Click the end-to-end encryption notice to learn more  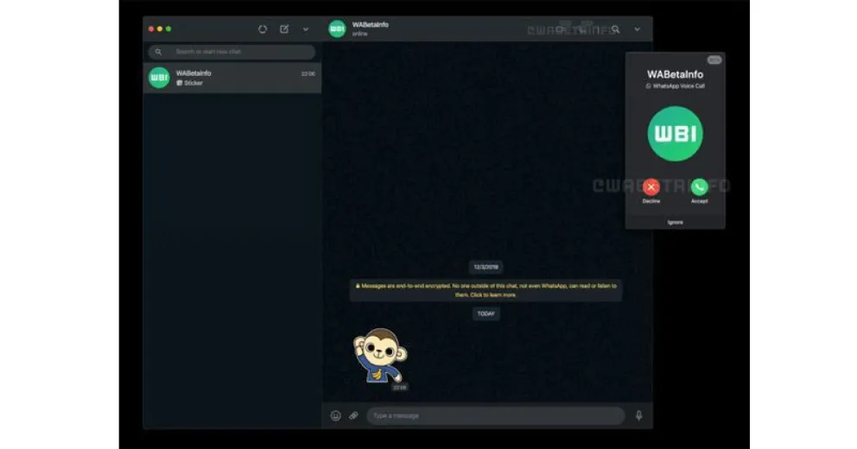pos(486,290)
